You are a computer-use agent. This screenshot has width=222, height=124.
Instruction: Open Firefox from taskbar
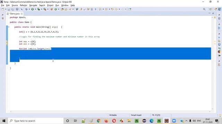coord(106,121)
